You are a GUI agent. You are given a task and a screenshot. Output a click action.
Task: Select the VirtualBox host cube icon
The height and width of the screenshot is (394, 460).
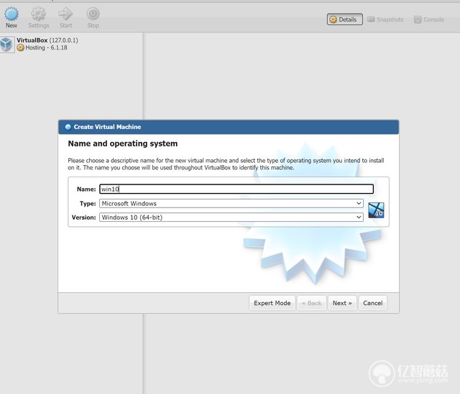tap(6, 44)
